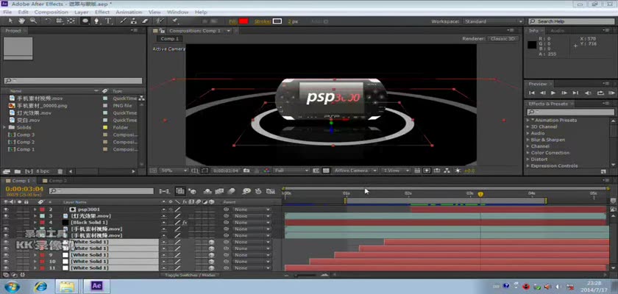Select the Brush tool

123,21
